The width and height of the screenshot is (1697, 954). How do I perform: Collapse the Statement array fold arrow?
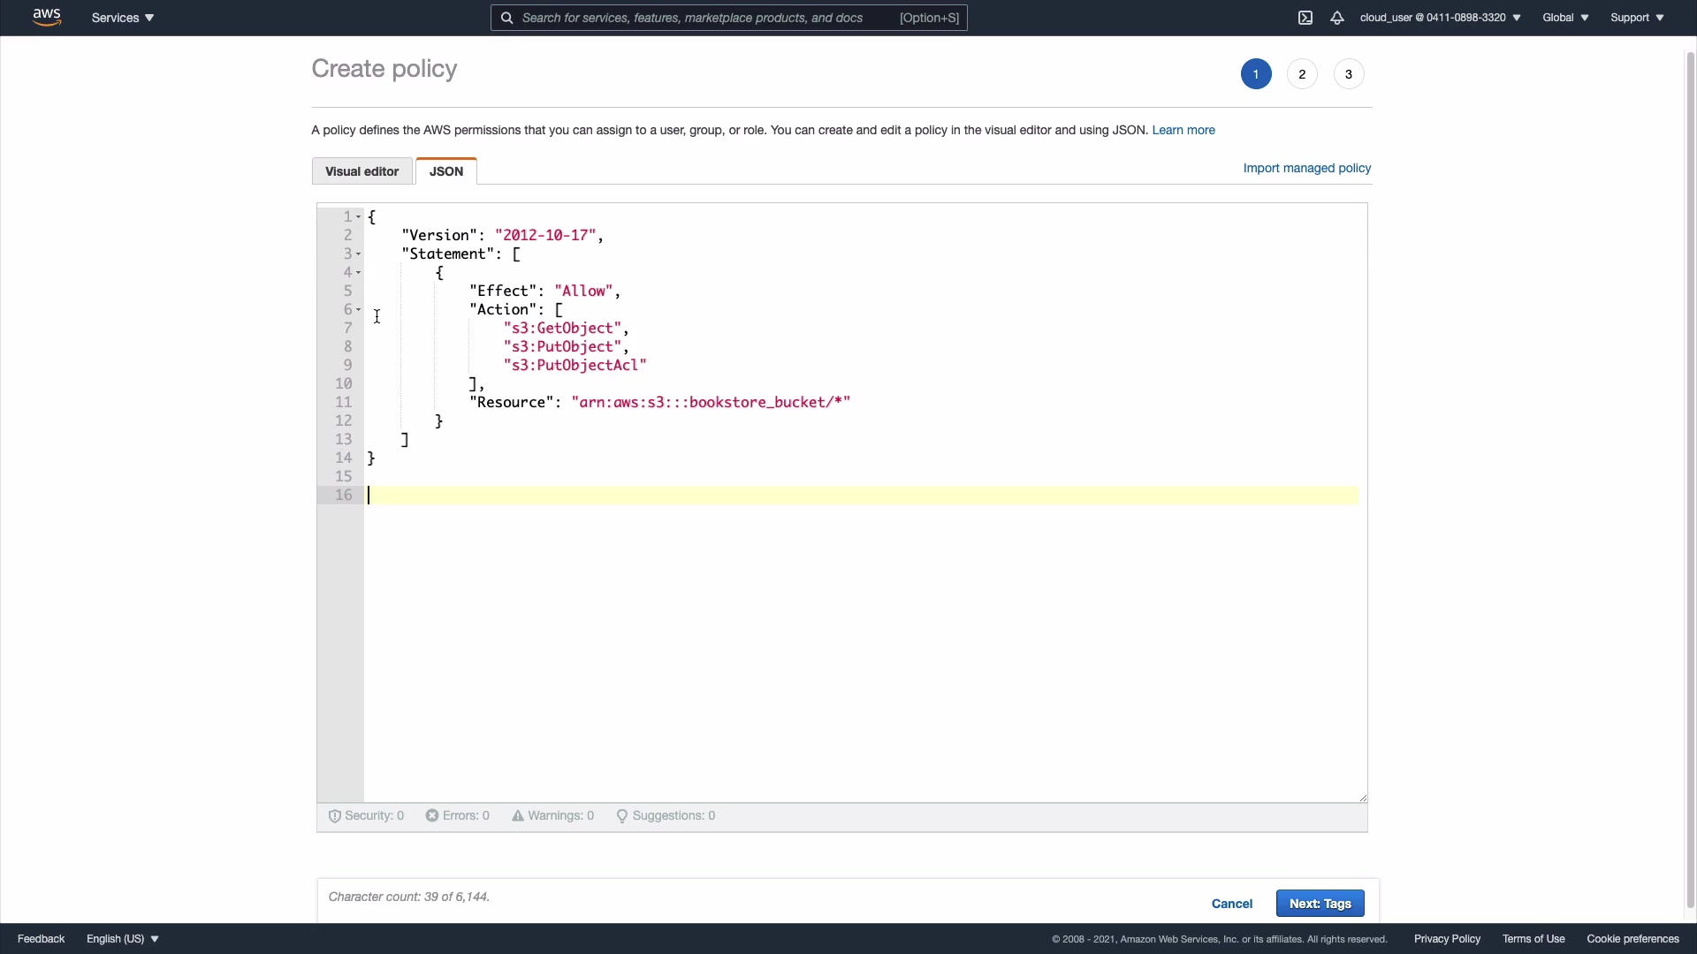tap(358, 254)
